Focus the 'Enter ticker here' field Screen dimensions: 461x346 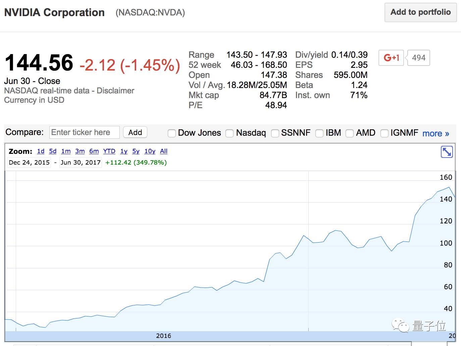84,132
